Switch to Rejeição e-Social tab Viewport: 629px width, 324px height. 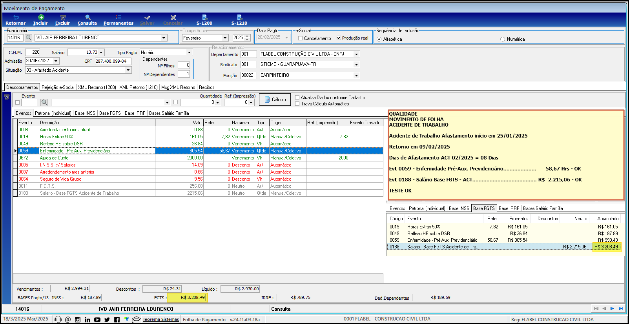click(x=58, y=87)
